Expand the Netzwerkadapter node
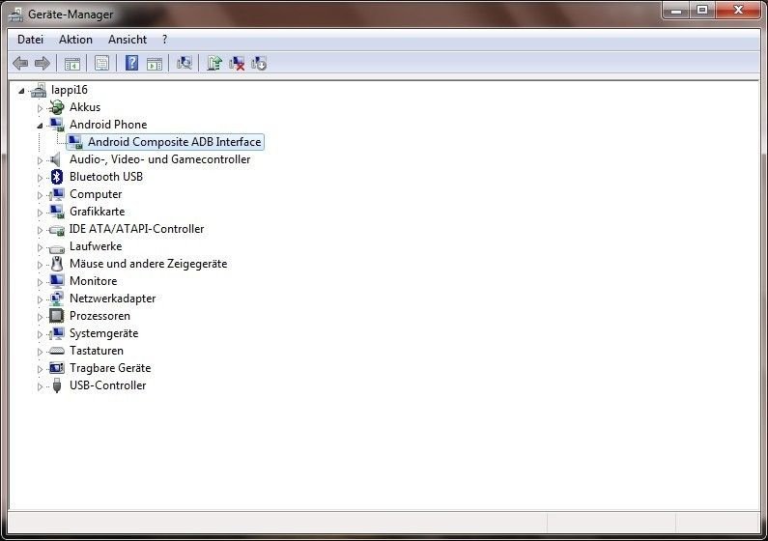The width and height of the screenshot is (768, 541). pyautogui.click(x=41, y=299)
